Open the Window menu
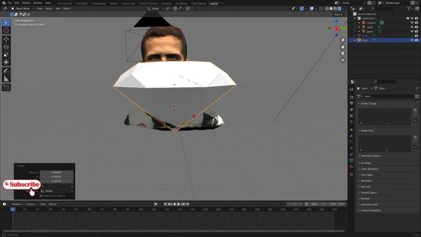Image resolution: width=421 pixels, height=237 pixels. 37,3
